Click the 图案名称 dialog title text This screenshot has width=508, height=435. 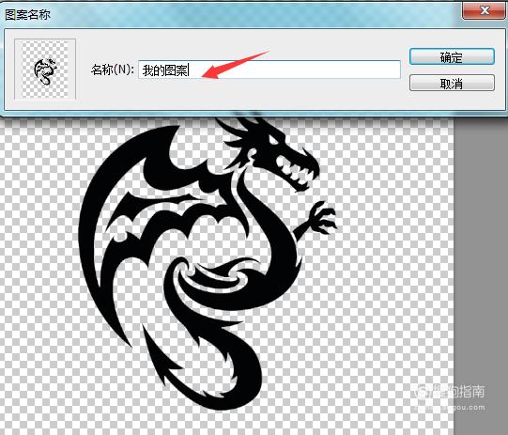tap(28, 15)
